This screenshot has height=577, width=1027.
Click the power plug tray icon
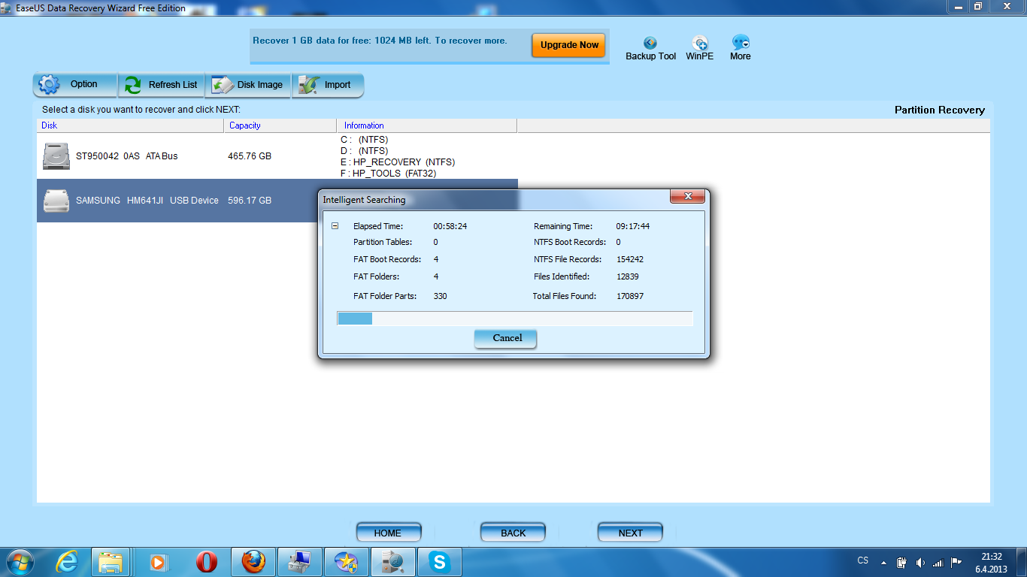click(x=901, y=562)
